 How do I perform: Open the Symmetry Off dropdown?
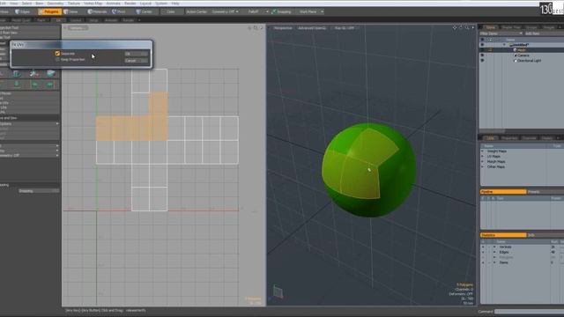225,11
